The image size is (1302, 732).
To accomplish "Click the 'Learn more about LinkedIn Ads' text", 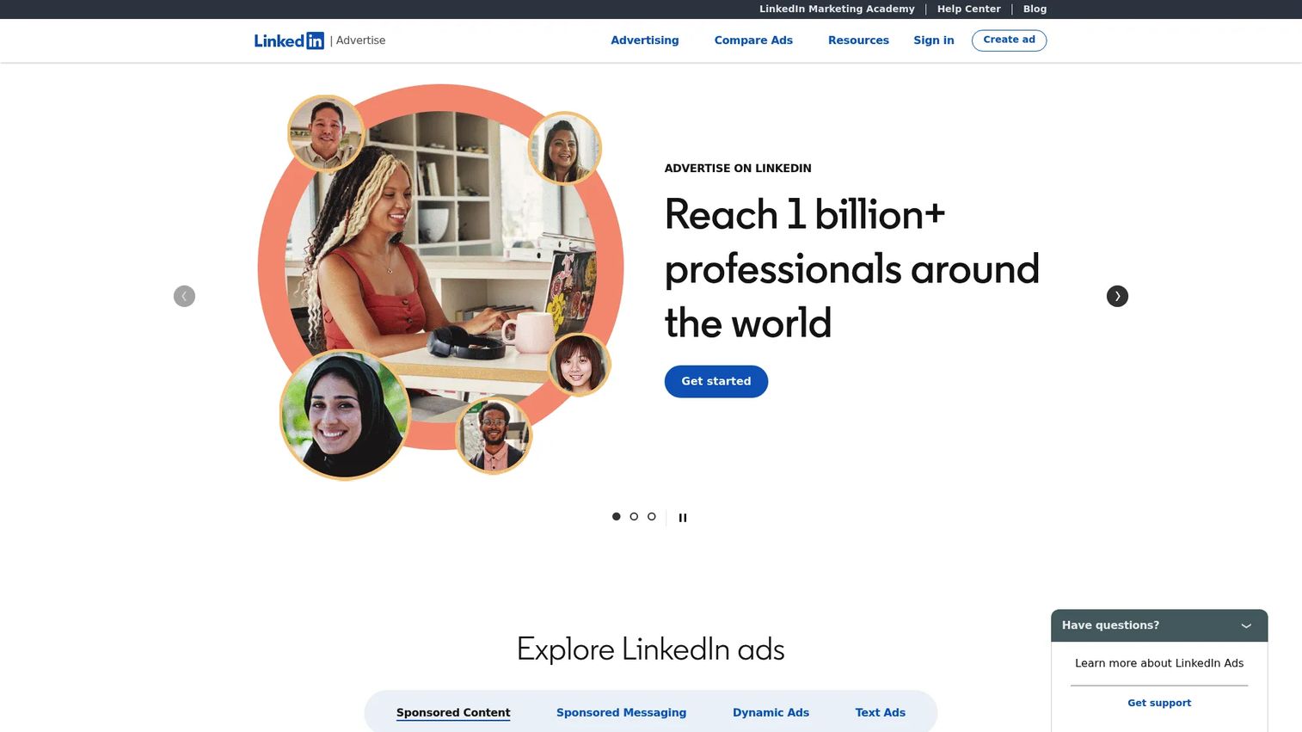I will (1159, 663).
